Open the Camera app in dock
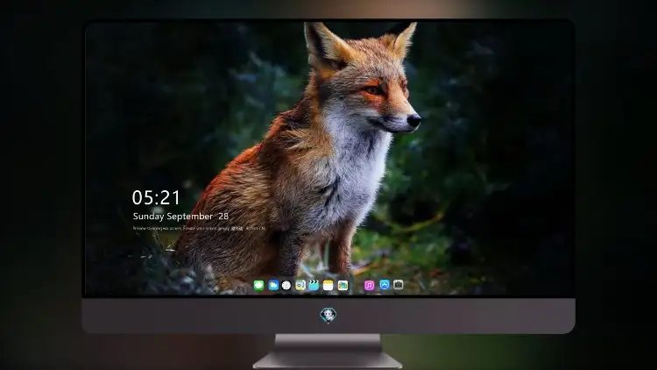 (399, 285)
